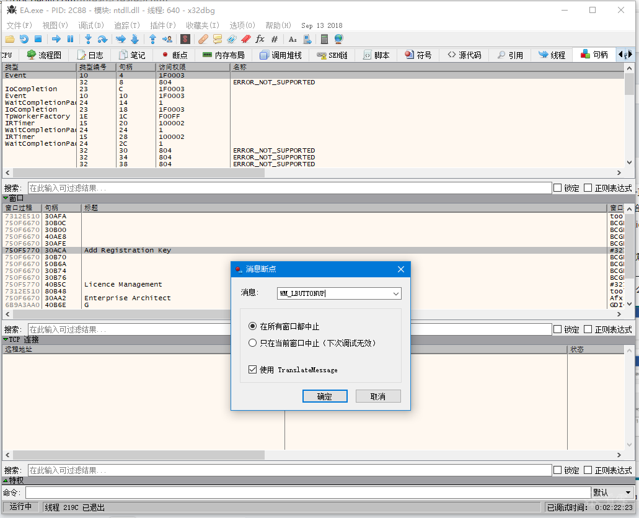Click the trace over icon
Image resolution: width=639 pixels, height=518 pixels.
(135, 39)
